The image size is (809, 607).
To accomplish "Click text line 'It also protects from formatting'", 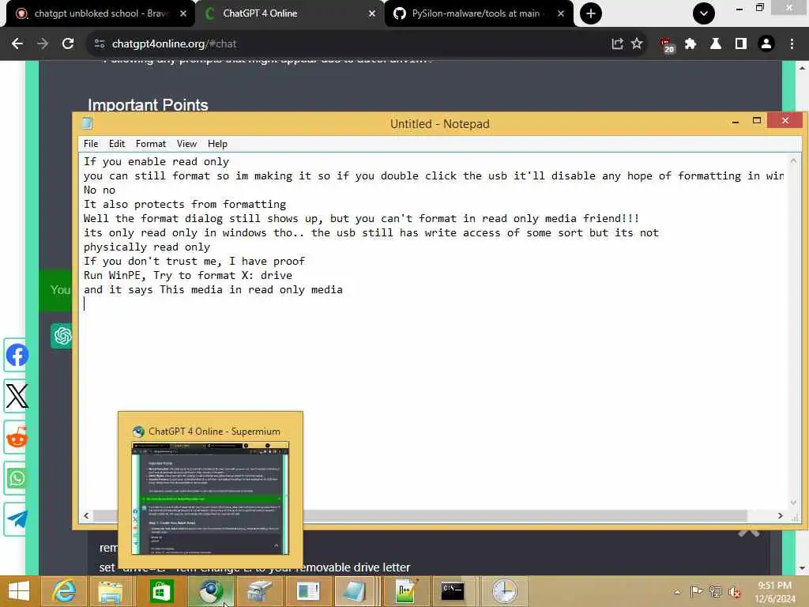I will click(x=185, y=205).
